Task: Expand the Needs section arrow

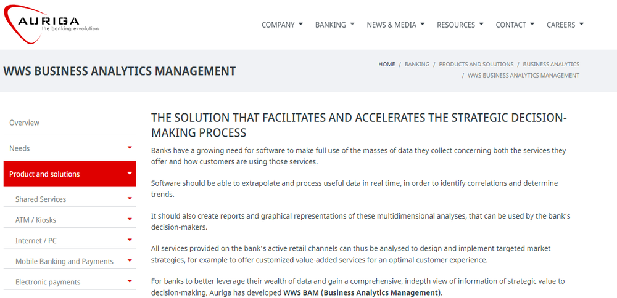Action: pyautogui.click(x=130, y=147)
